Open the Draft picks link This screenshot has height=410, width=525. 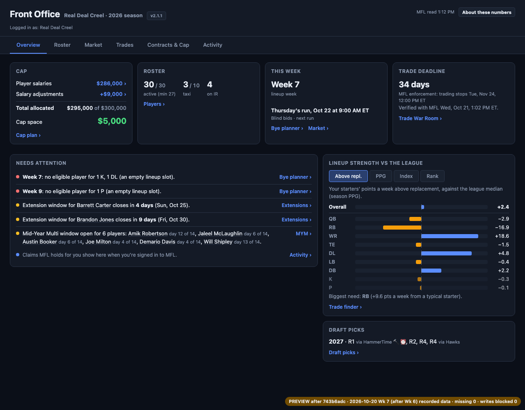[344, 353]
